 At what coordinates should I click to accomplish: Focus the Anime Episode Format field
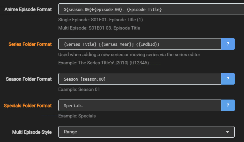[x=150, y=9]
